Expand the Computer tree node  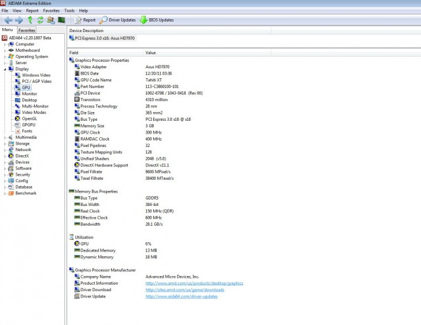point(5,44)
